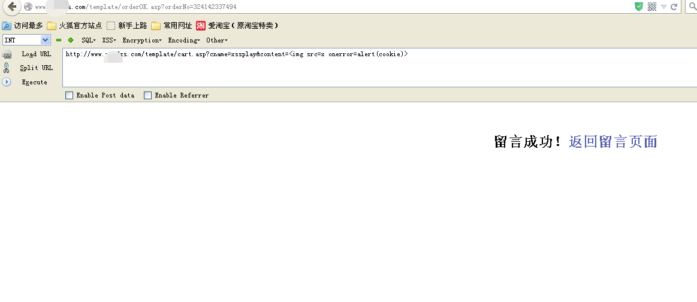Viewport: 697px width, 302px height.
Task: Enable Post data checkbox
Action: pyautogui.click(x=70, y=95)
